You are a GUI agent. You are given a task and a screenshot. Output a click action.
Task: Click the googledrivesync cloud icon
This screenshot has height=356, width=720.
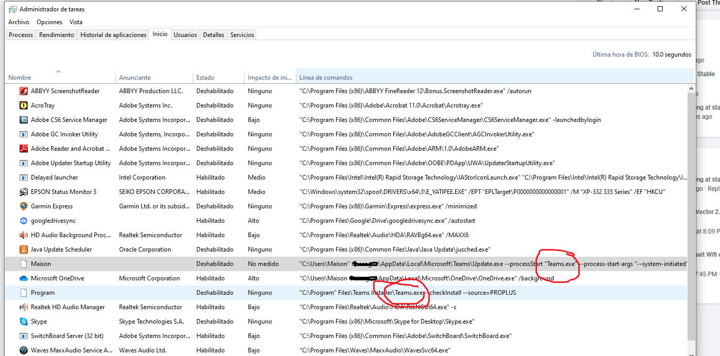point(23,221)
